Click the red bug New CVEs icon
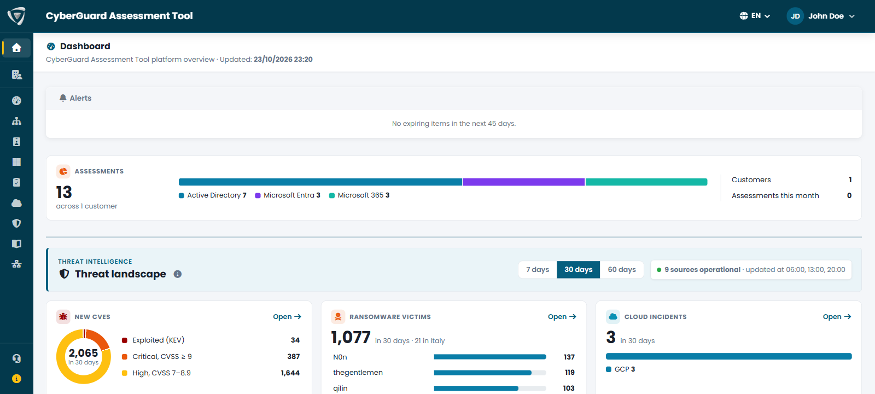The image size is (875, 394). [x=63, y=317]
